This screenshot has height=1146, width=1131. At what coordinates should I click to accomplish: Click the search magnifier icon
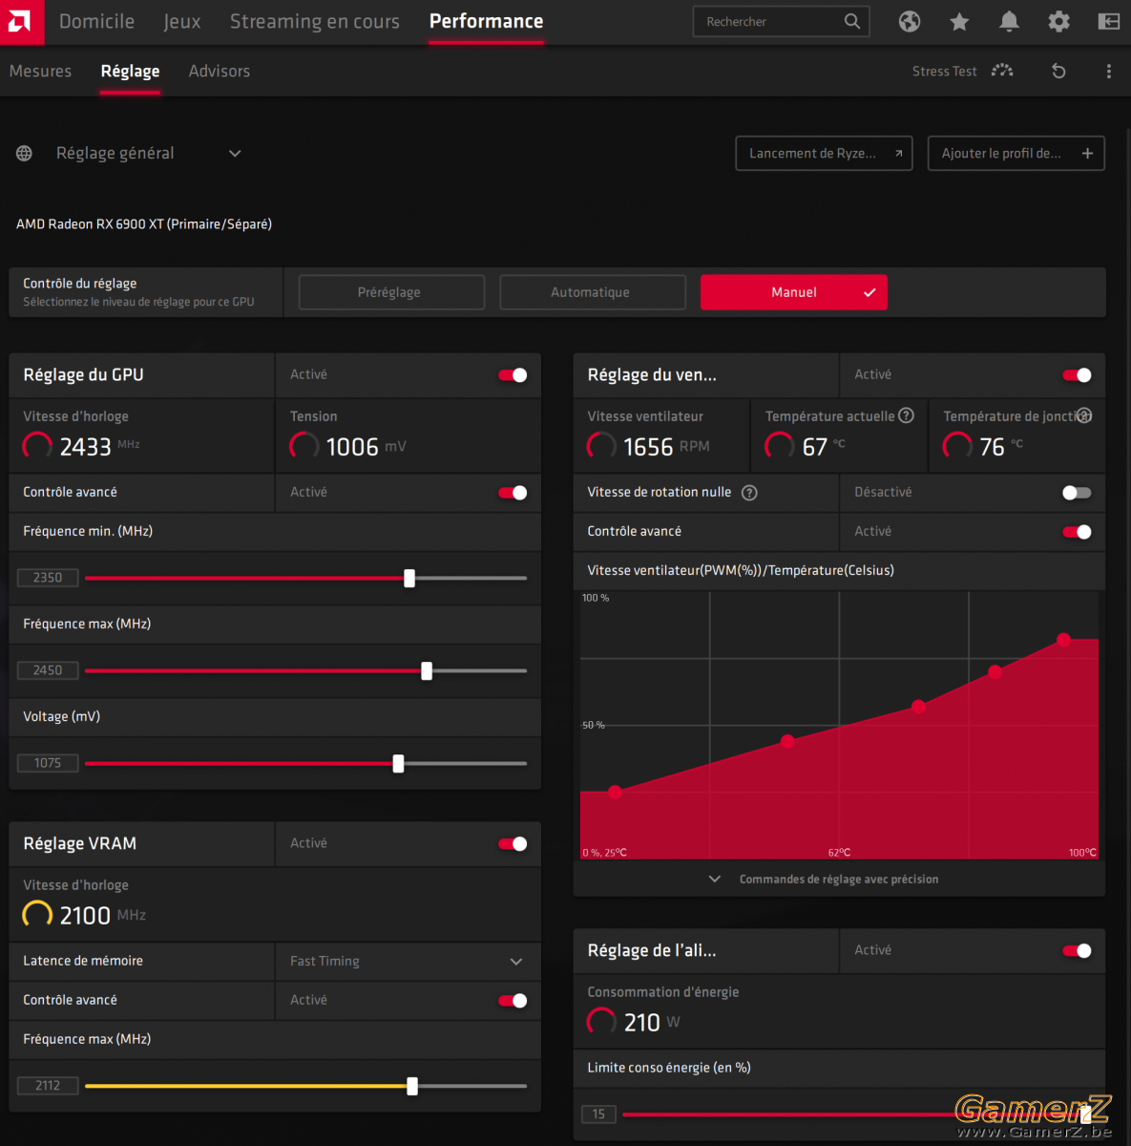click(852, 21)
